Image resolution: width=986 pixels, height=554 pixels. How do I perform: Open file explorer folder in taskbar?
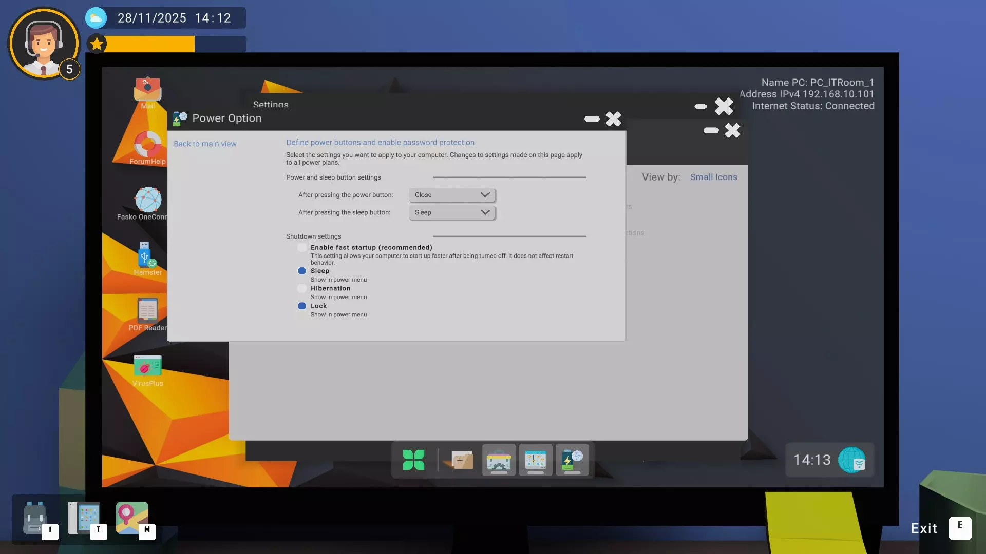(x=461, y=460)
